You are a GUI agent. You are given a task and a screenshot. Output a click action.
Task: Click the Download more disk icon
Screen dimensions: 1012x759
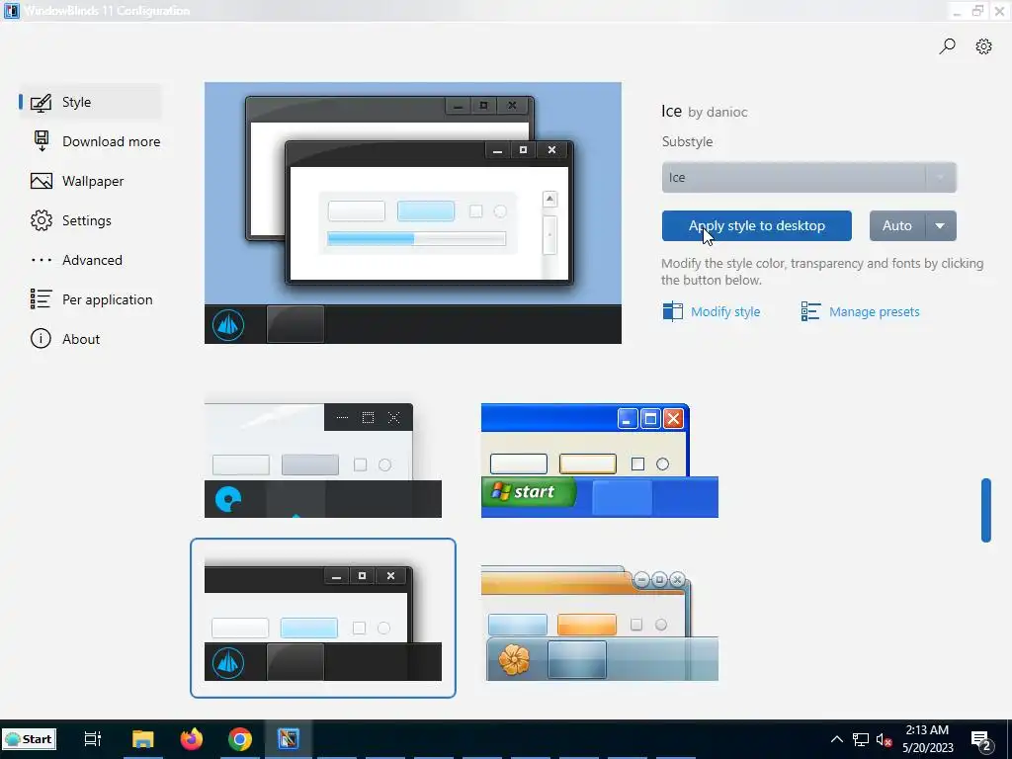point(42,141)
